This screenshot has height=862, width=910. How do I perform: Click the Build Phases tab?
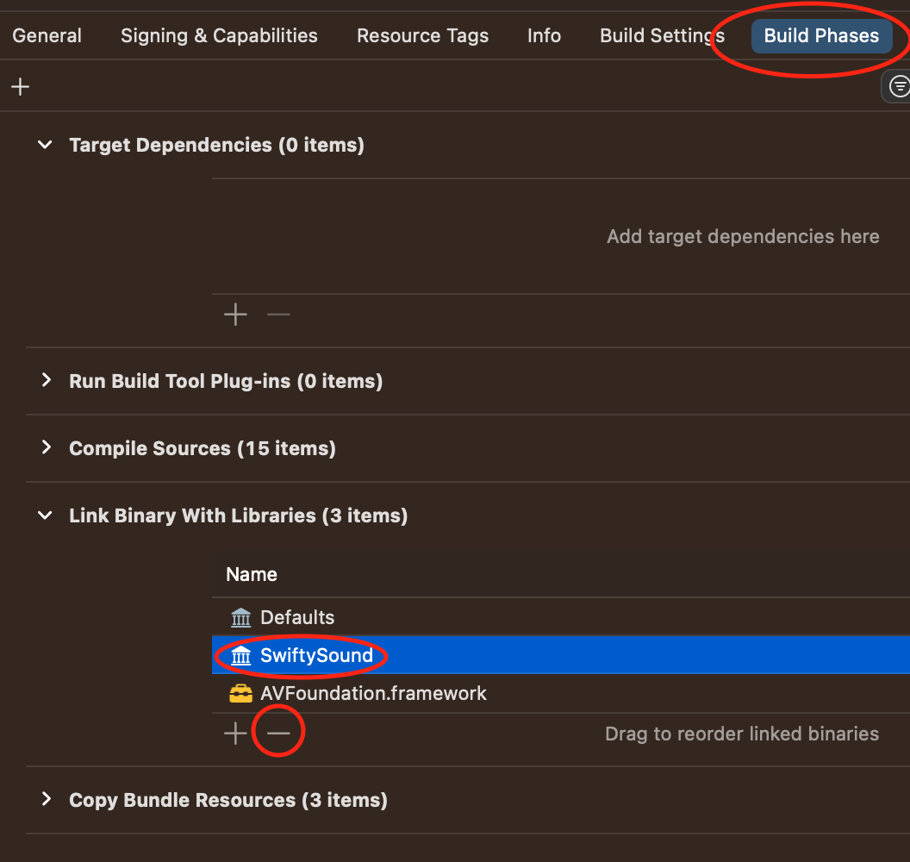pyautogui.click(x=820, y=35)
